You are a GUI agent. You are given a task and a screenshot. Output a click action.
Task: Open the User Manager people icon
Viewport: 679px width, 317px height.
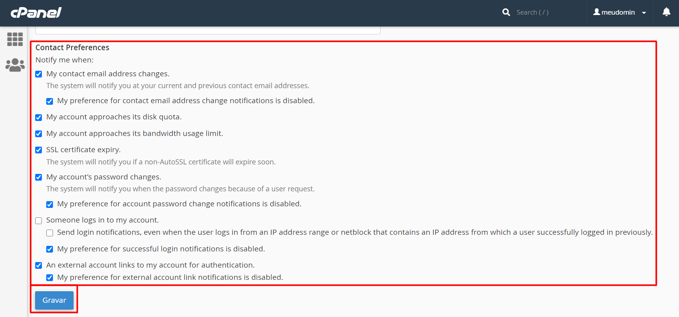(15, 65)
